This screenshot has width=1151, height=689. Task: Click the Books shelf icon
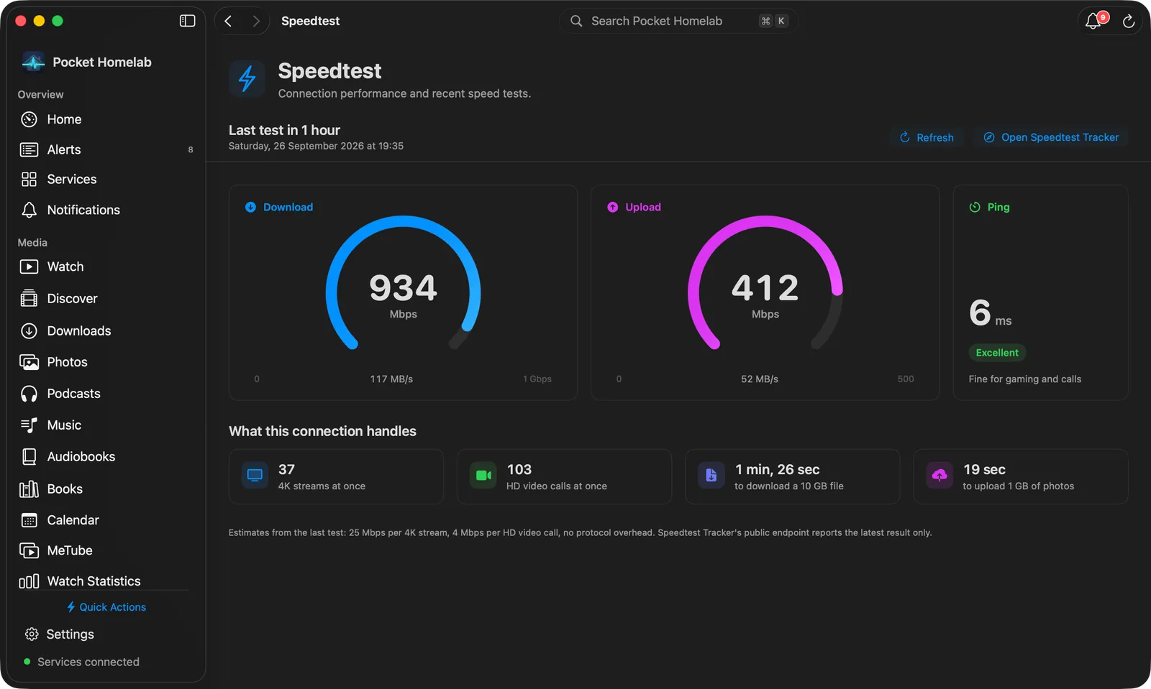[x=29, y=489]
